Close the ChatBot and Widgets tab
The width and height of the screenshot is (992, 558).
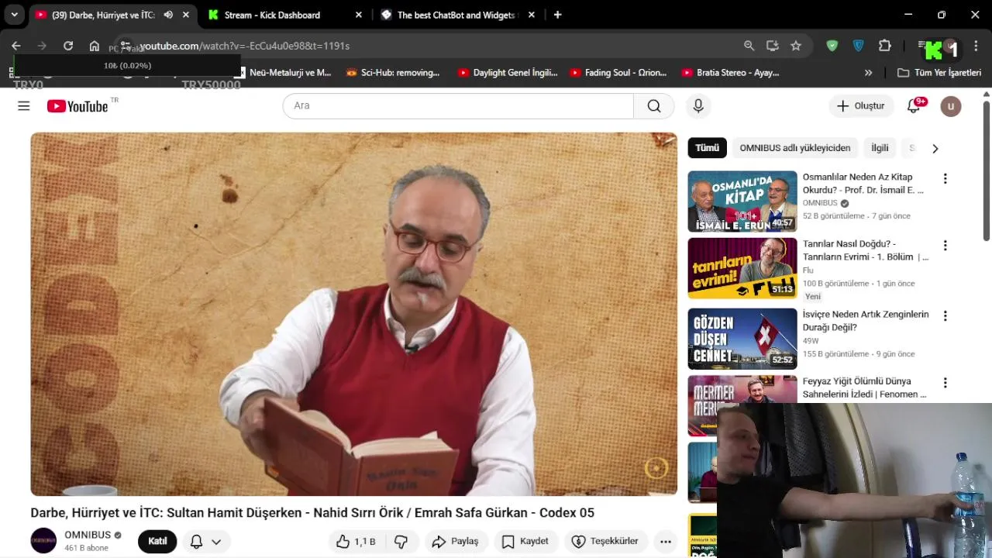point(532,15)
